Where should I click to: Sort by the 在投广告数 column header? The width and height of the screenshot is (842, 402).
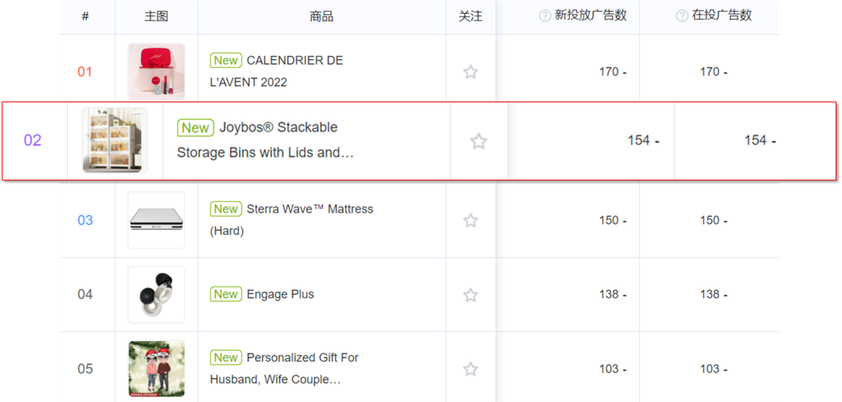(722, 16)
